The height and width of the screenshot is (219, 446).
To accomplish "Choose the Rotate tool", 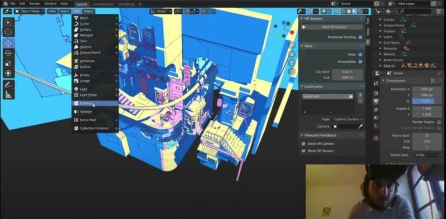I will click(x=8, y=53).
